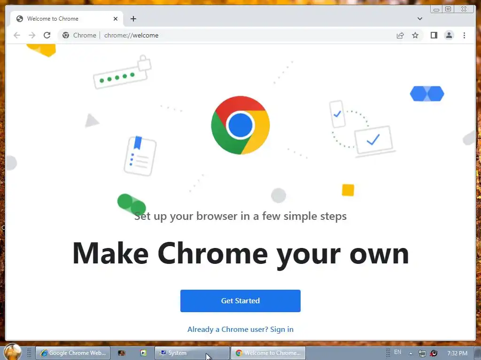
Task: Expand the tab search chevron
Action: [420, 19]
